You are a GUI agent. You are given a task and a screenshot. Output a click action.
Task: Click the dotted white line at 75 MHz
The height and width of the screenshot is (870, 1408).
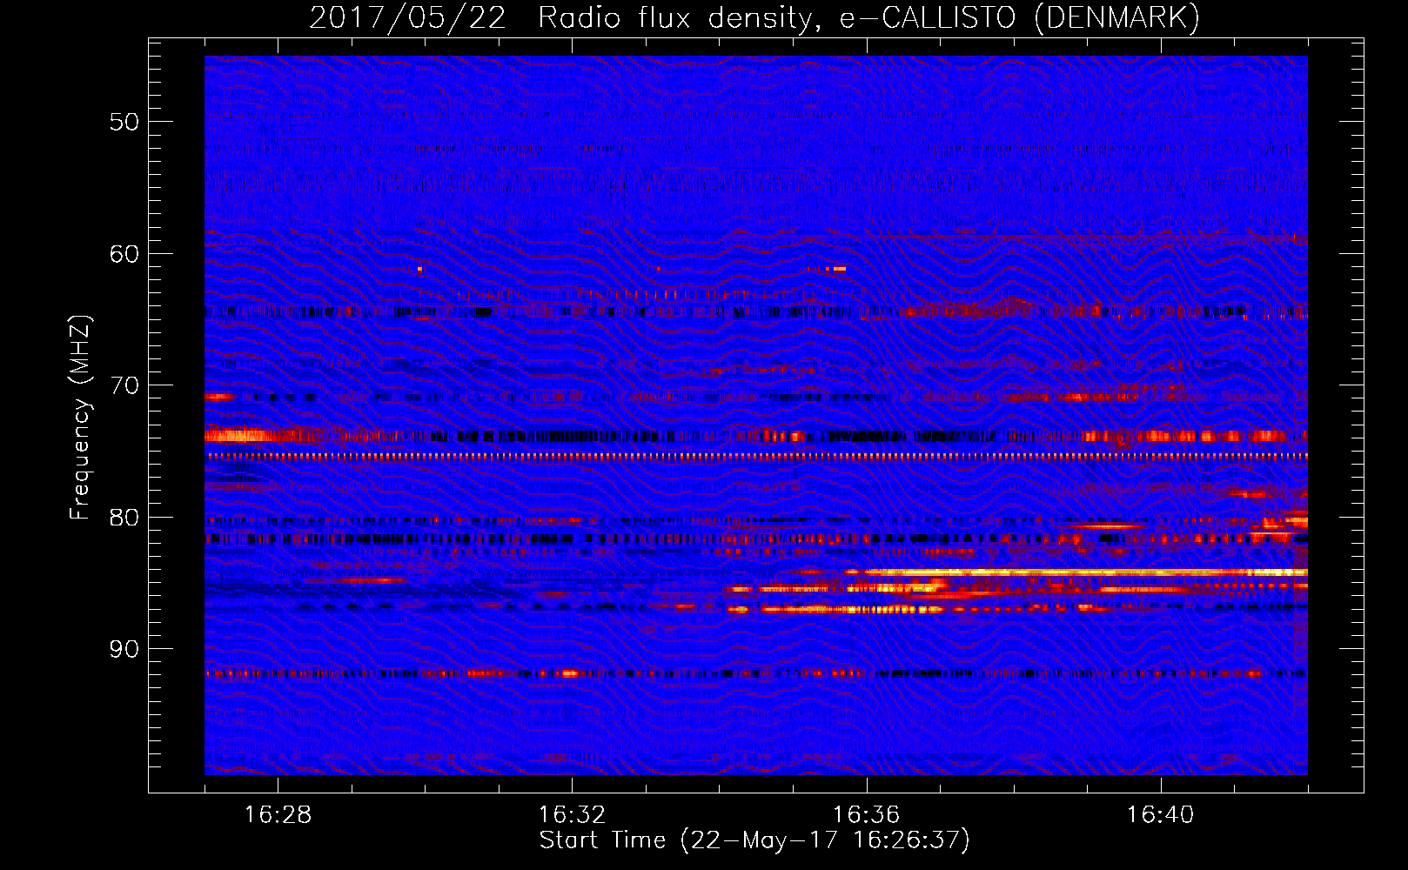(756, 456)
